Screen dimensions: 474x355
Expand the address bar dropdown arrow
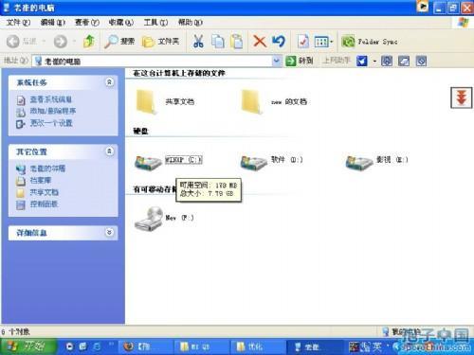pyautogui.click(x=277, y=61)
